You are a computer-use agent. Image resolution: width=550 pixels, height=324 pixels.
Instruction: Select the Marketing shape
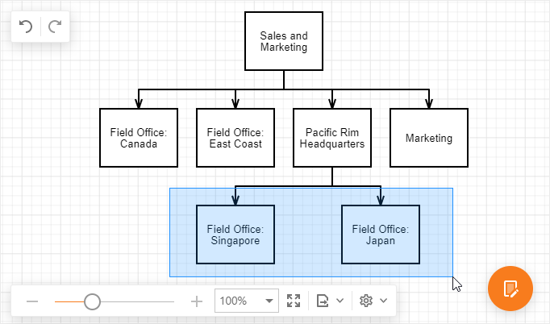pyautogui.click(x=429, y=138)
